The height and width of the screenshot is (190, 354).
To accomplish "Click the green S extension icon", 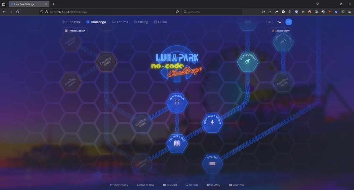I will 343,12.
